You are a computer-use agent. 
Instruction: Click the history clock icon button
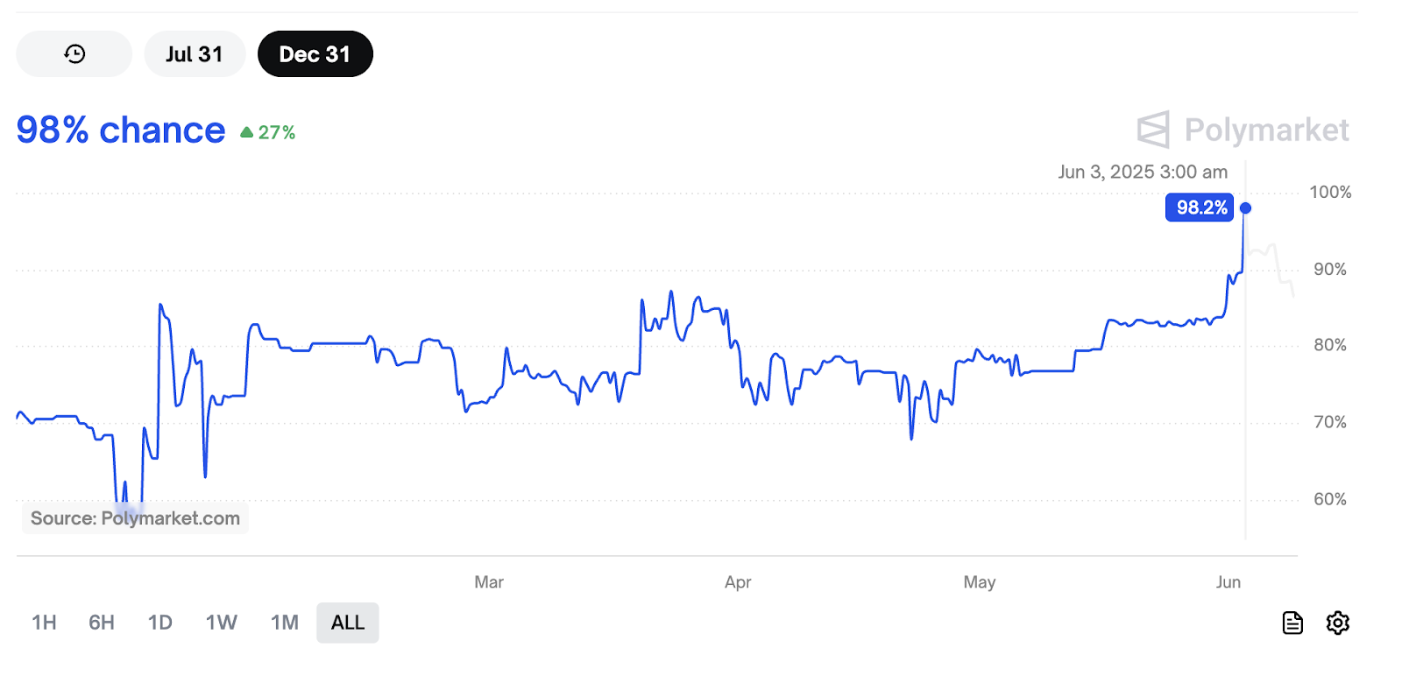pos(74,54)
